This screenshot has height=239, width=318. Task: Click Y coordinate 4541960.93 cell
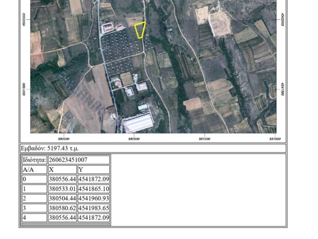[x=93, y=199]
